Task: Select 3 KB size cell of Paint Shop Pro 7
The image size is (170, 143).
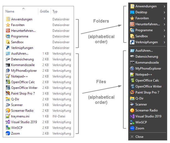Action: [45, 93]
